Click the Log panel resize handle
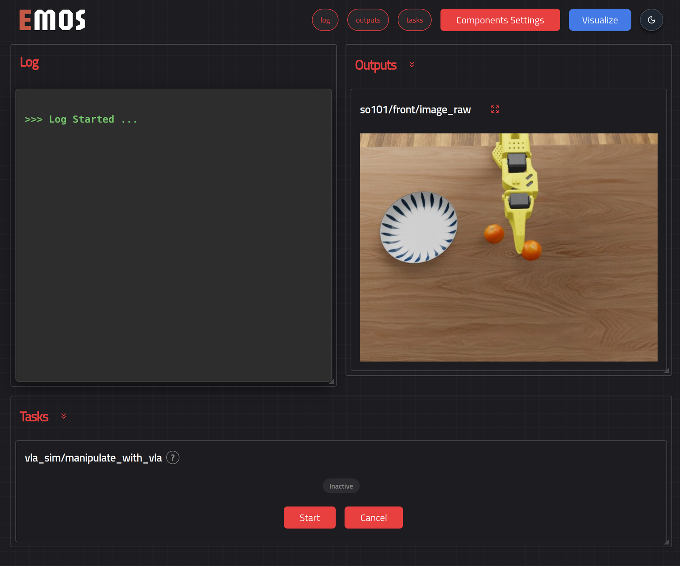The image size is (680, 566). (x=331, y=381)
